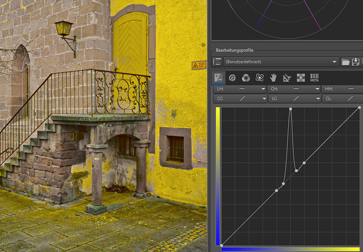This screenshot has width=363, height=252.
Task: Open the LC curve type dropdown arrow
Action: [317, 98]
